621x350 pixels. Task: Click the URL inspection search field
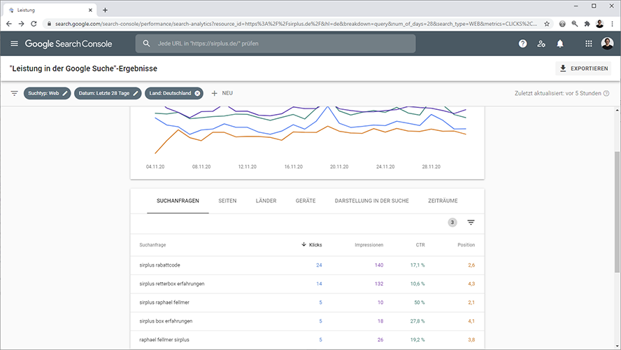(276, 43)
